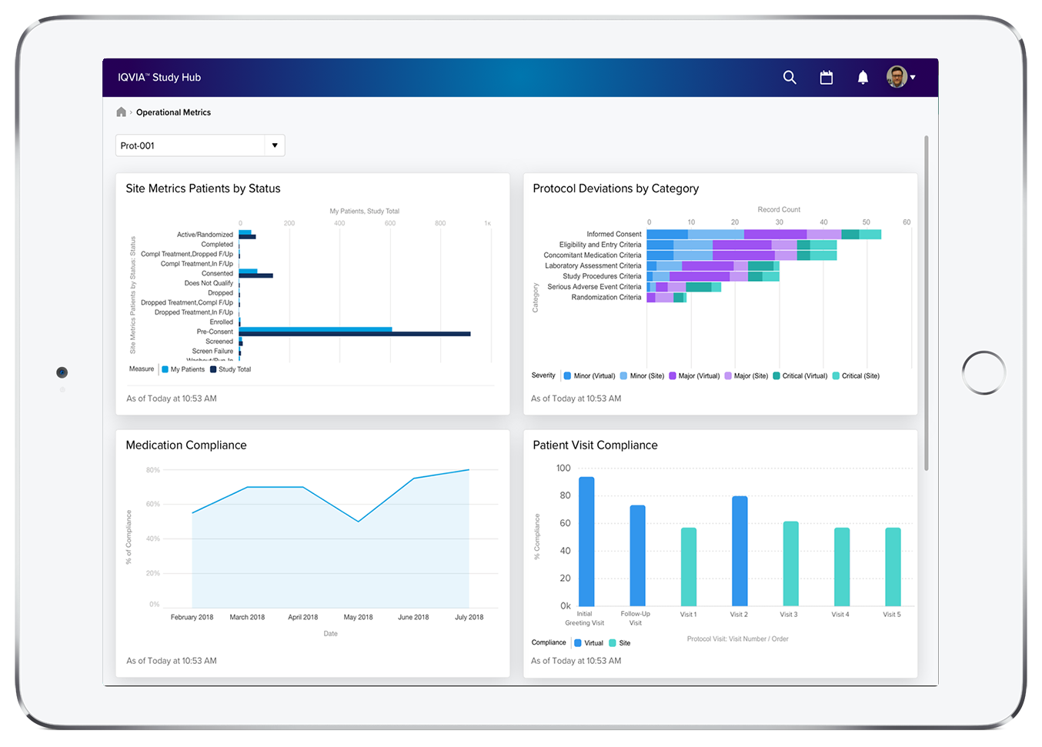Click IQVIA Study Hub logo title
This screenshot has height=747, width=1042.
click(x=159, y=78)
